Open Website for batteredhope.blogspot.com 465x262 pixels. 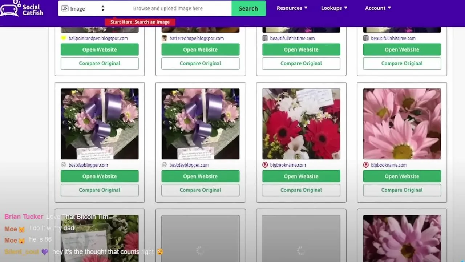200,49
